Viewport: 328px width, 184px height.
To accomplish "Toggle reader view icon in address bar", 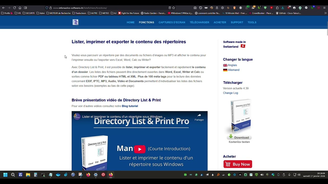I will [x=170, y=8].
